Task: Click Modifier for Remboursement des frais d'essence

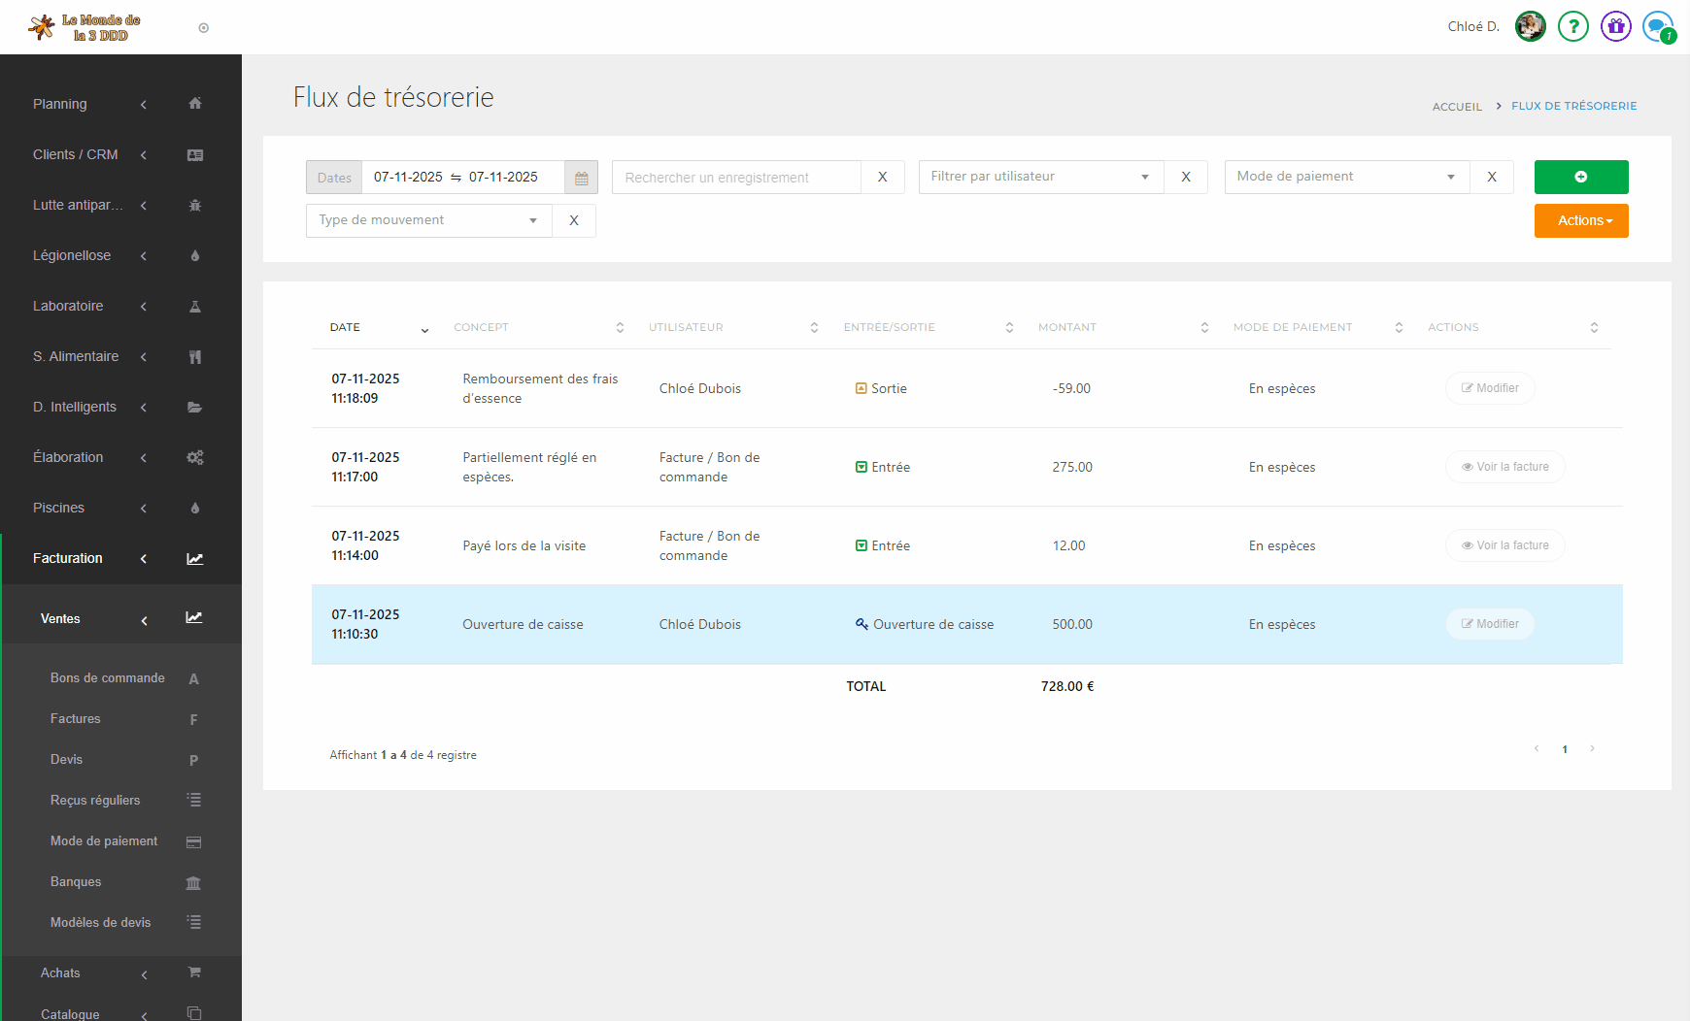Action: point(1490,388)
